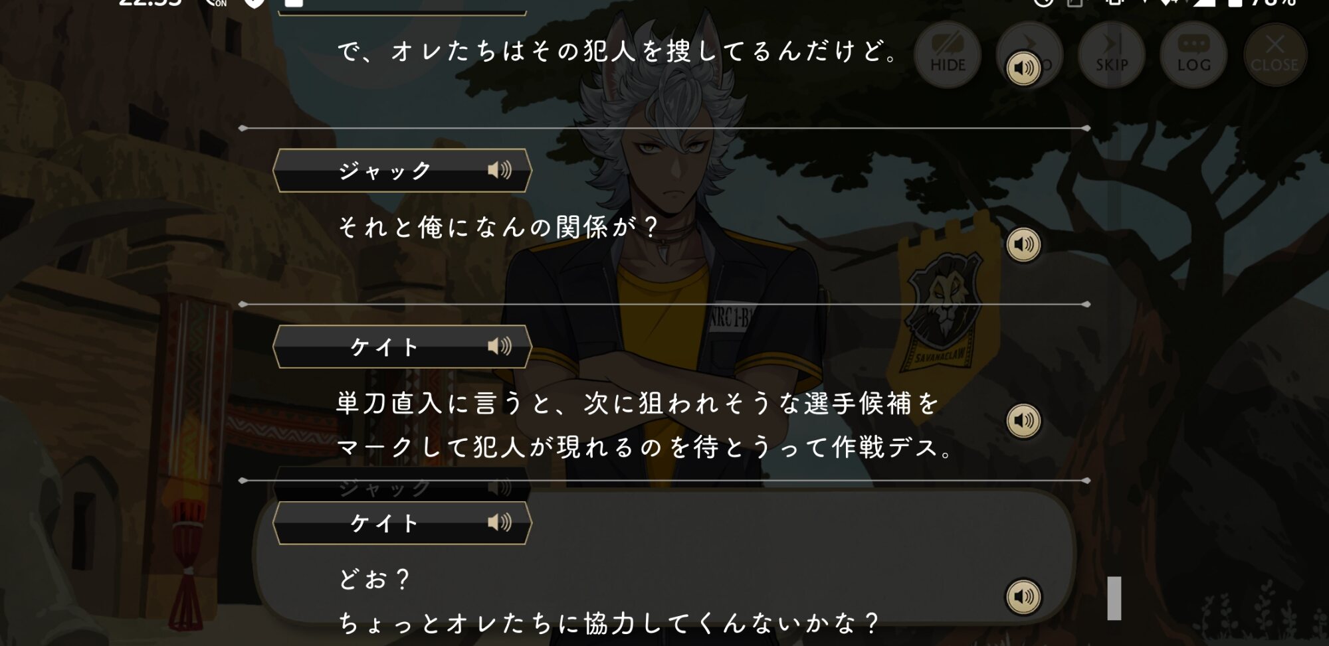This screenshot has height=646, width=1329.
Task: Tap speaker icon on first ケイト tag
Action: coord(500,346)
